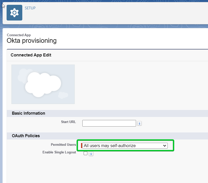Click the 'Permitted Users' field label

[x=63, y=145]
